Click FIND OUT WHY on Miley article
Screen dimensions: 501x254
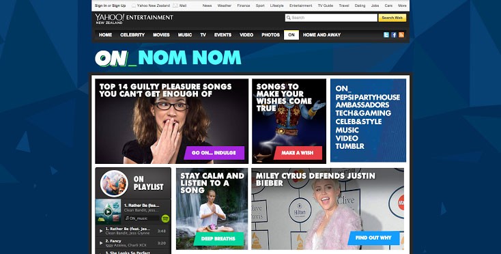pos(373,238)
